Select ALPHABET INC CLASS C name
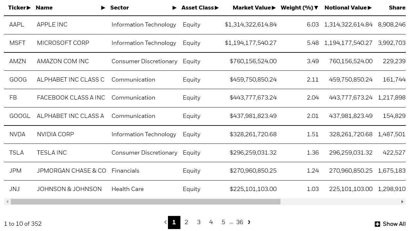Screen dimensions: 413x231 pos(71,80)
